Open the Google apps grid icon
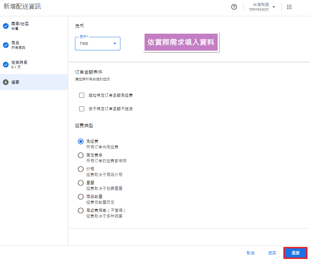This screenshot has width=310, height=260. click(289, 7)
